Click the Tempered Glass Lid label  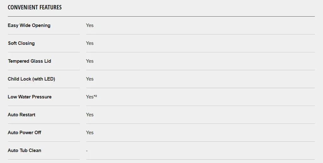click(x=29, y=61)
